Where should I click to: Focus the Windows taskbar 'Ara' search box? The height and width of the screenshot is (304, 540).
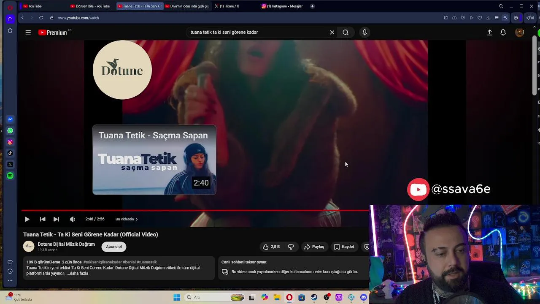click(215, 297)
